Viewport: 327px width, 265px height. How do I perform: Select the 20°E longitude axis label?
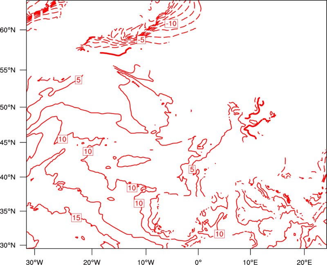(x=304, y=262)
